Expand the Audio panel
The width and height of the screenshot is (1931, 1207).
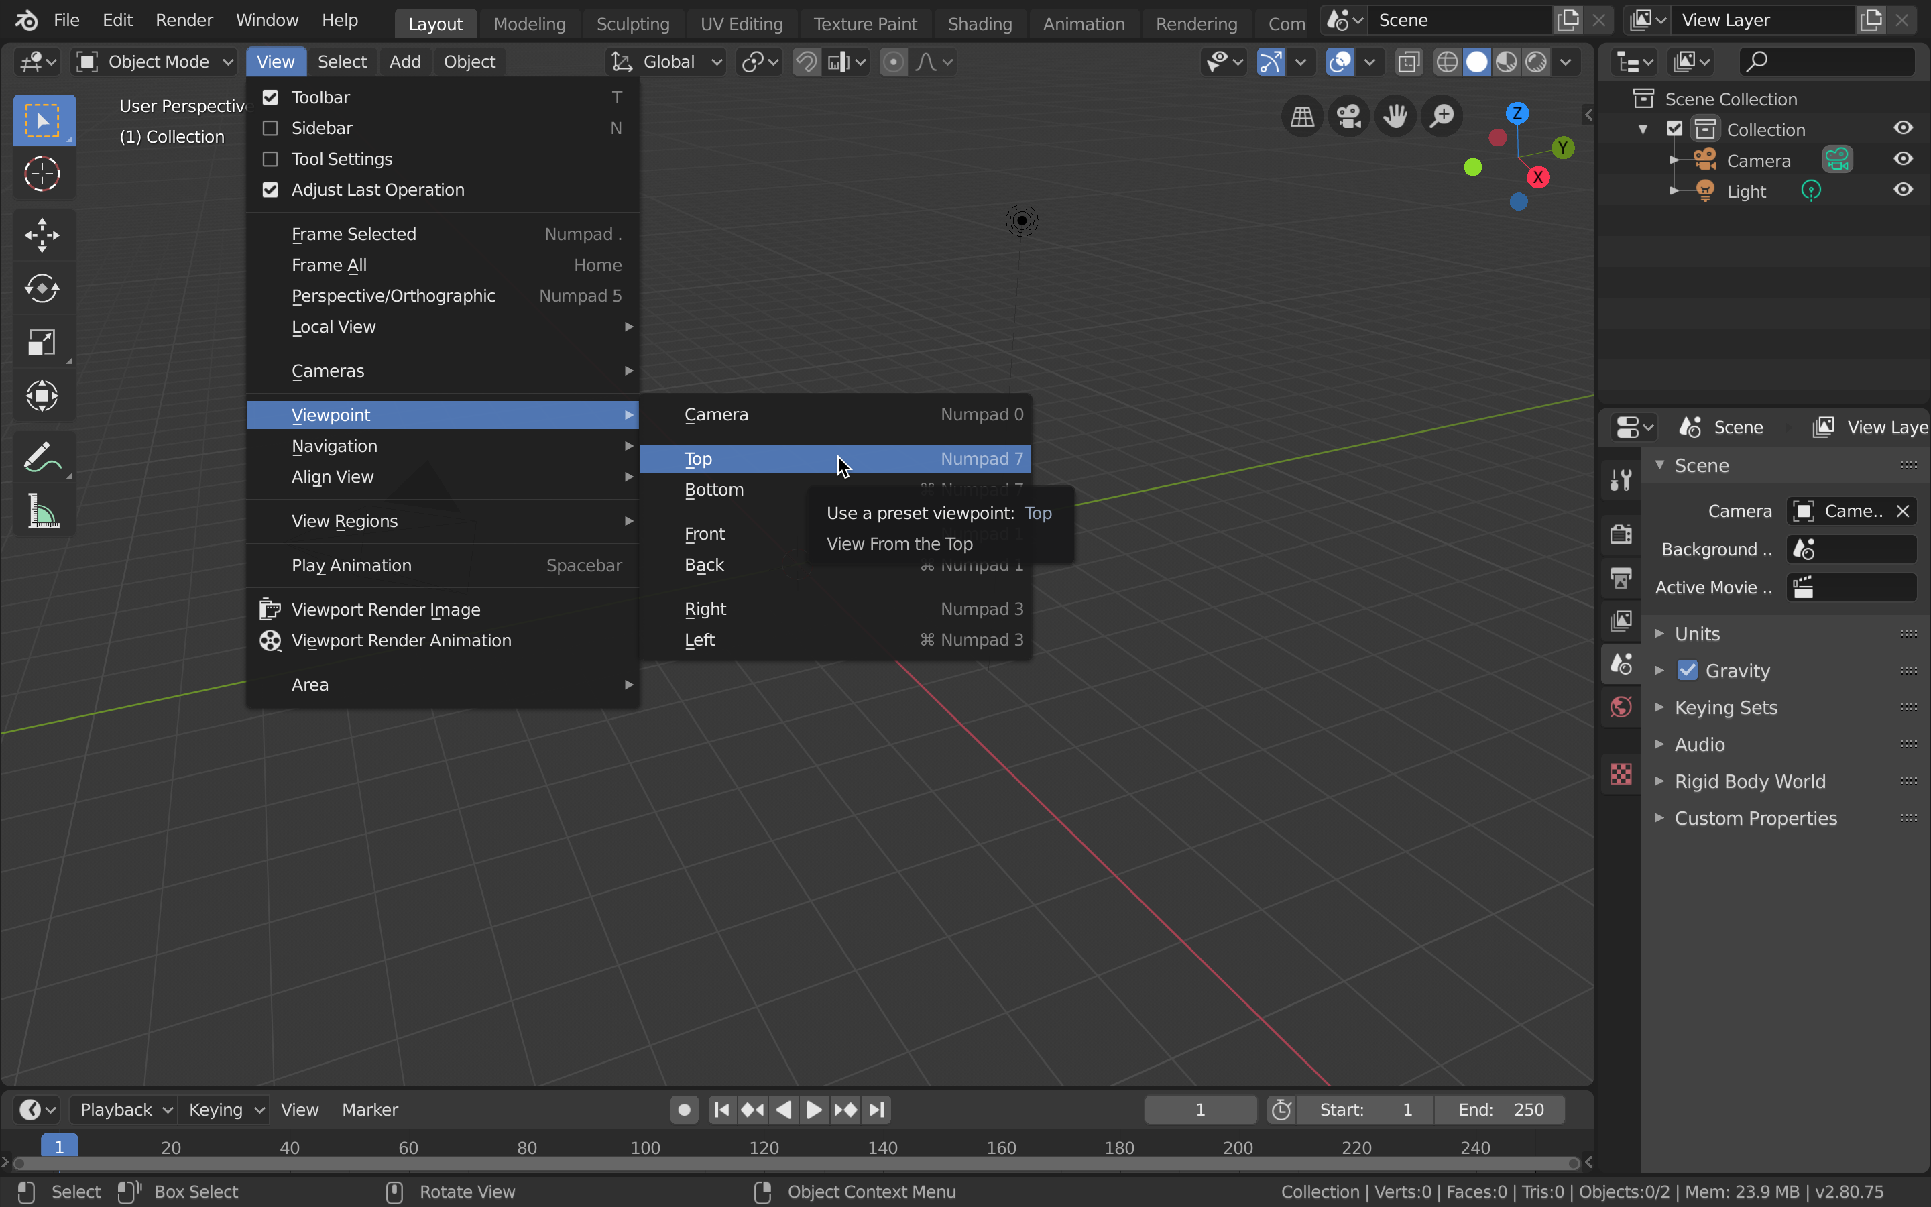click(x=1699, y=745)
